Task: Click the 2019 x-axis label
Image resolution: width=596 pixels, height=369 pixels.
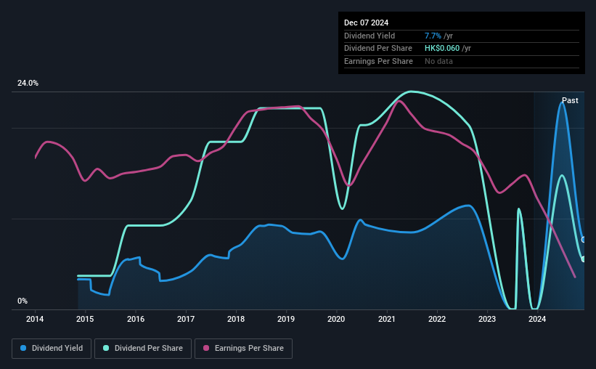Action: pyautogui.click(x=286, y=319)
